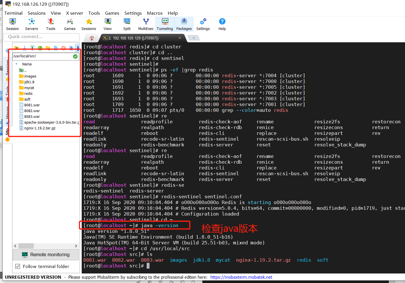Close the 192.168.126.129 session tab
The width and height of the screenshot is (405, 283).
click(x=180, y=38)
